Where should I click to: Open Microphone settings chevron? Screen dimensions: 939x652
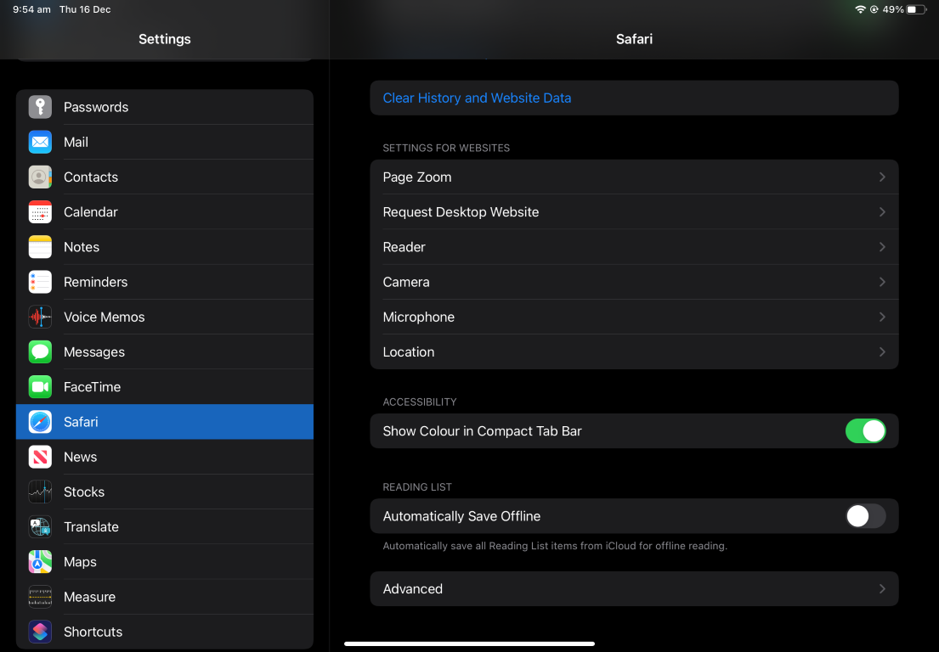coord(882,317)
